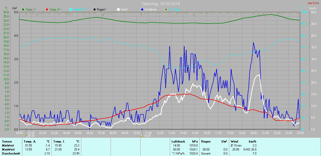Click the Dienstag, 15.03.2016 date title
The image size is (321, 156).
[x=161, y=4]
